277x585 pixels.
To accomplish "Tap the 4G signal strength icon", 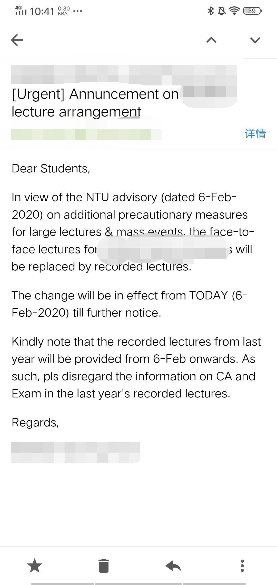I will 21,10.
